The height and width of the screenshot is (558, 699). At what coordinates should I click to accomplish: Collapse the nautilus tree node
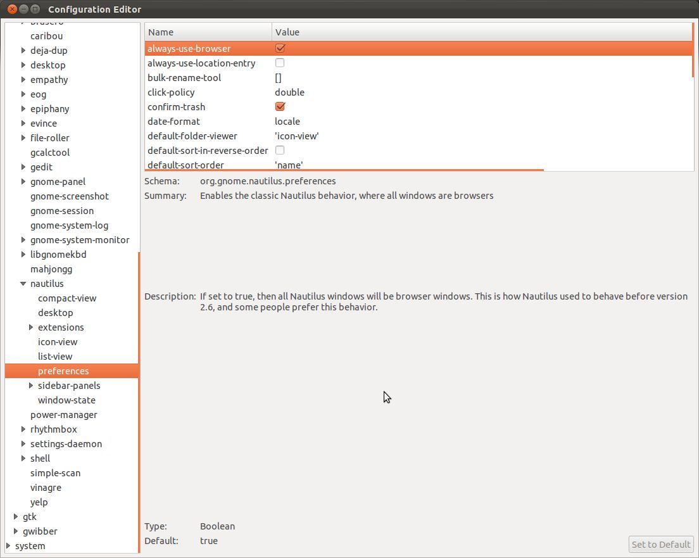pyautogui.click(x=23, y=284)
